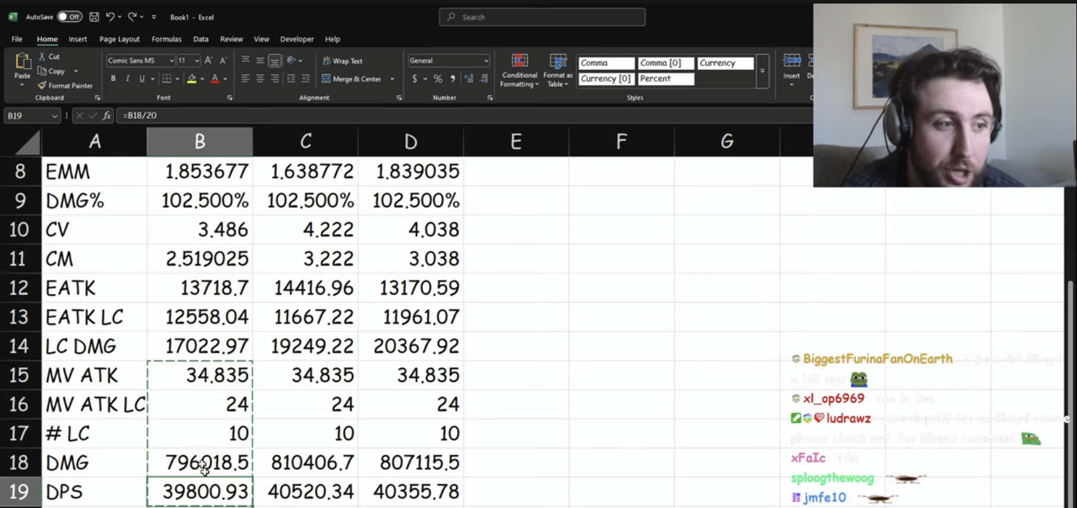
Task: Open the Comic Sans MS font dropdown
Action: pos(171,61)
